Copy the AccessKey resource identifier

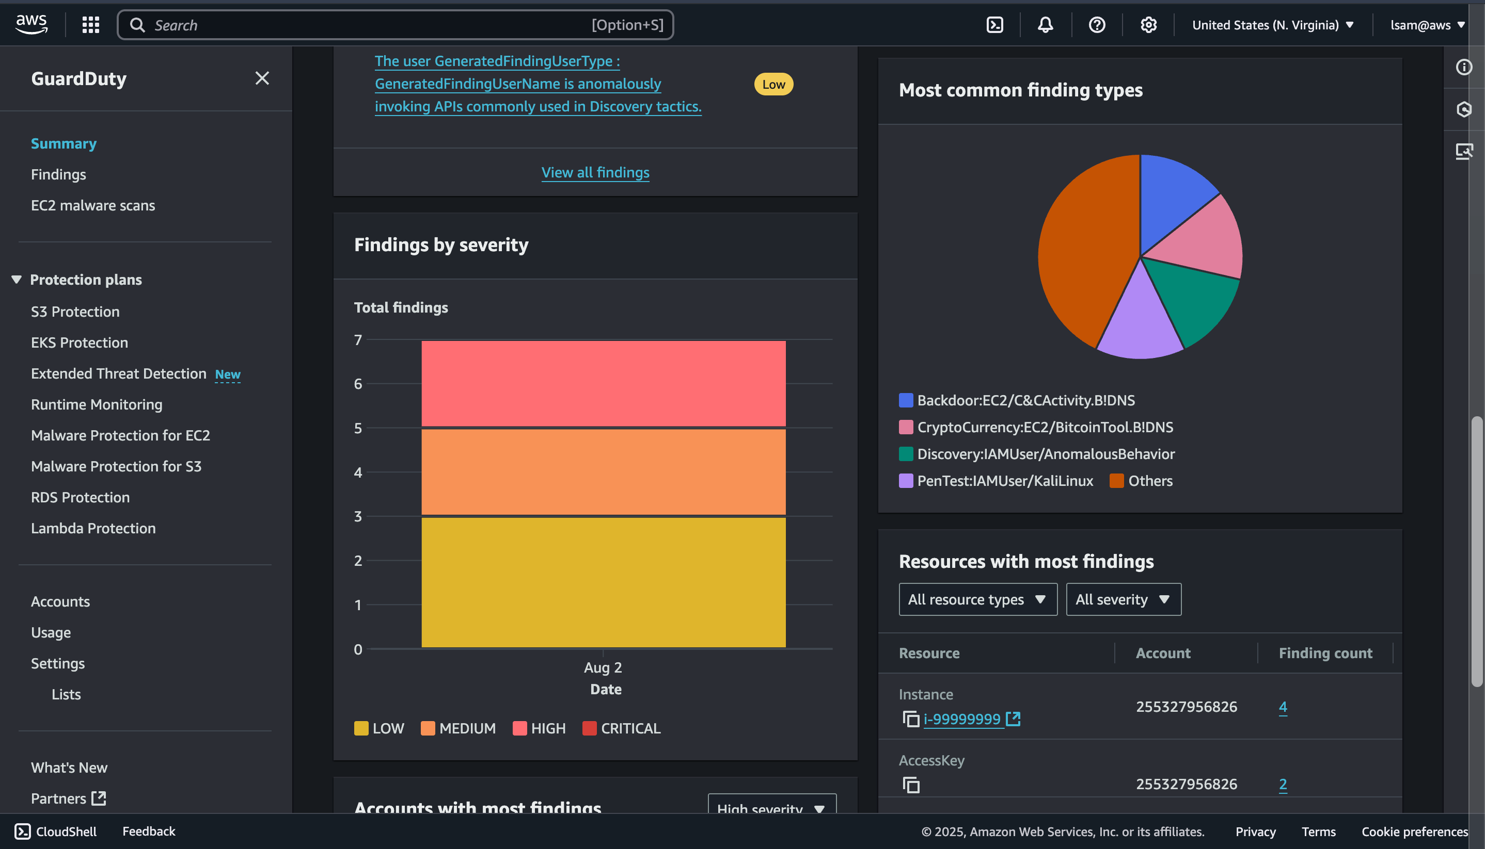(x=911, y=785)
